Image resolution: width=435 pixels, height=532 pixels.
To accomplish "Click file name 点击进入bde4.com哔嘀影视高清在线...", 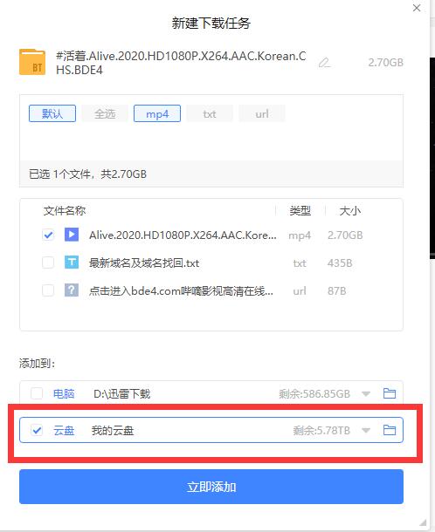I will [x=181, y=290].
